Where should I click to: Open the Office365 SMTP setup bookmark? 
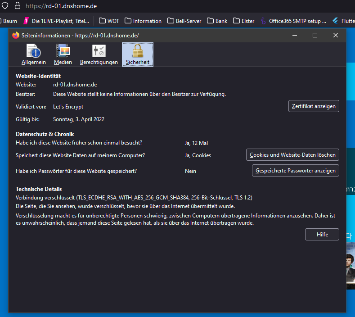tap(293, 21)
